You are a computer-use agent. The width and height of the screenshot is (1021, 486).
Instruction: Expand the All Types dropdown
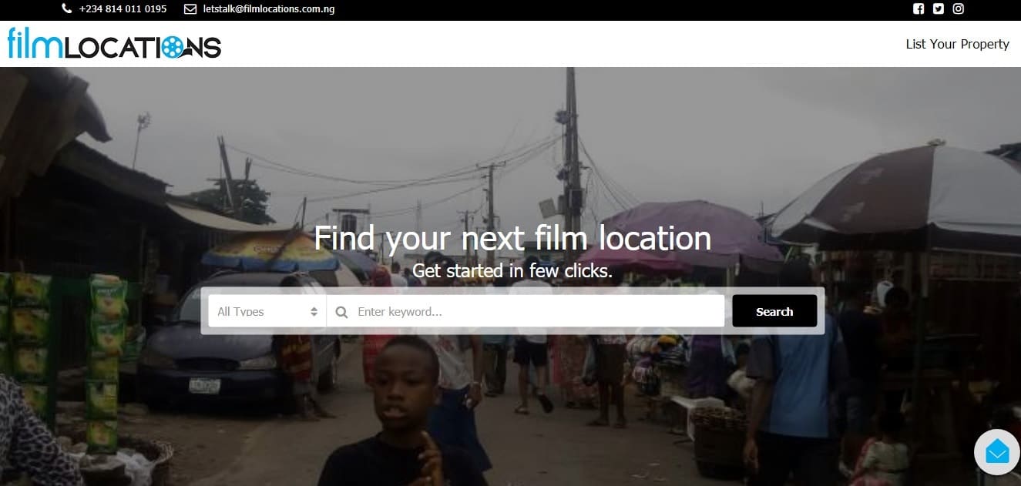click(x=267, y=311)
